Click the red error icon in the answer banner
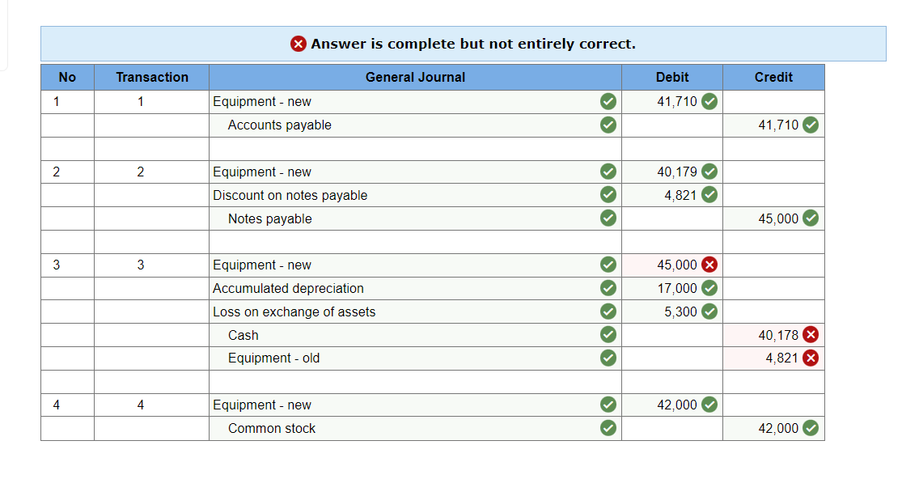This screenshot has height=479, width=919. click(299, 44)
